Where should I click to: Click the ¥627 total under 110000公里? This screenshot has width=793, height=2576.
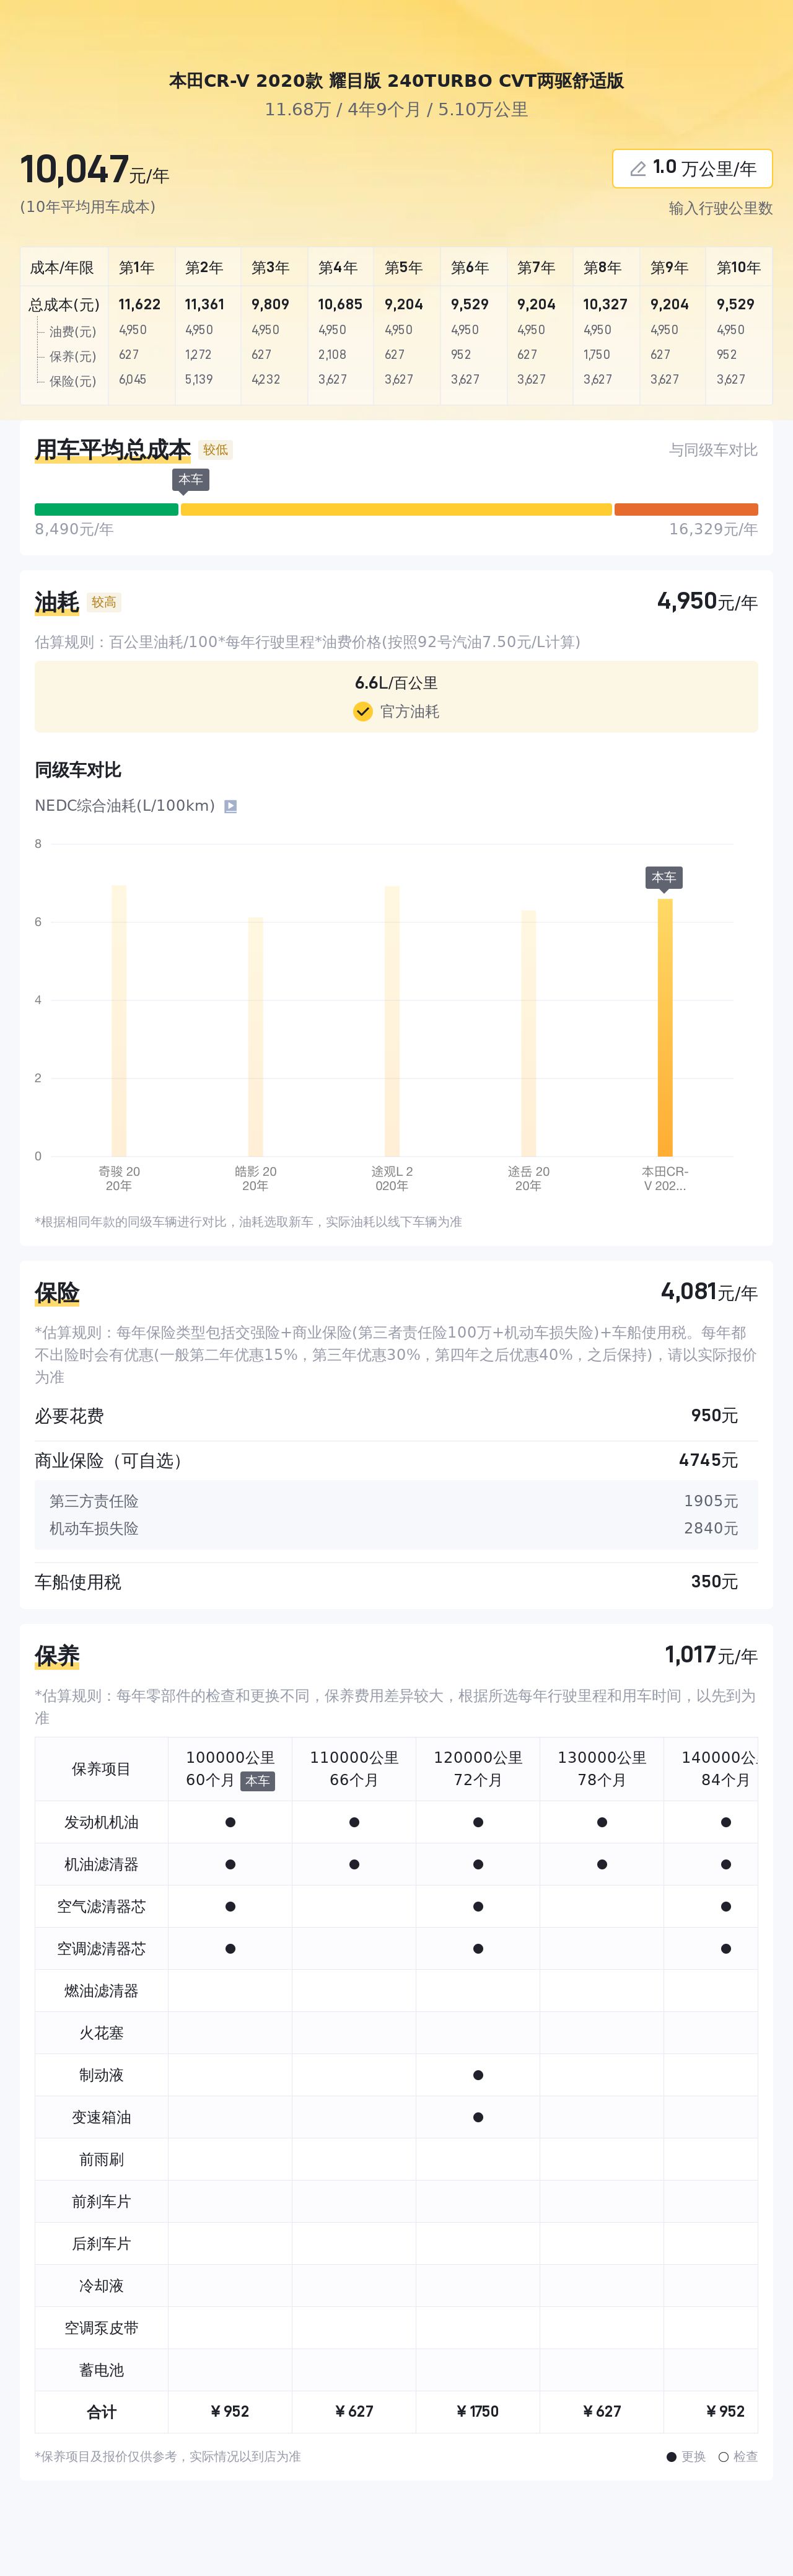354,2412
